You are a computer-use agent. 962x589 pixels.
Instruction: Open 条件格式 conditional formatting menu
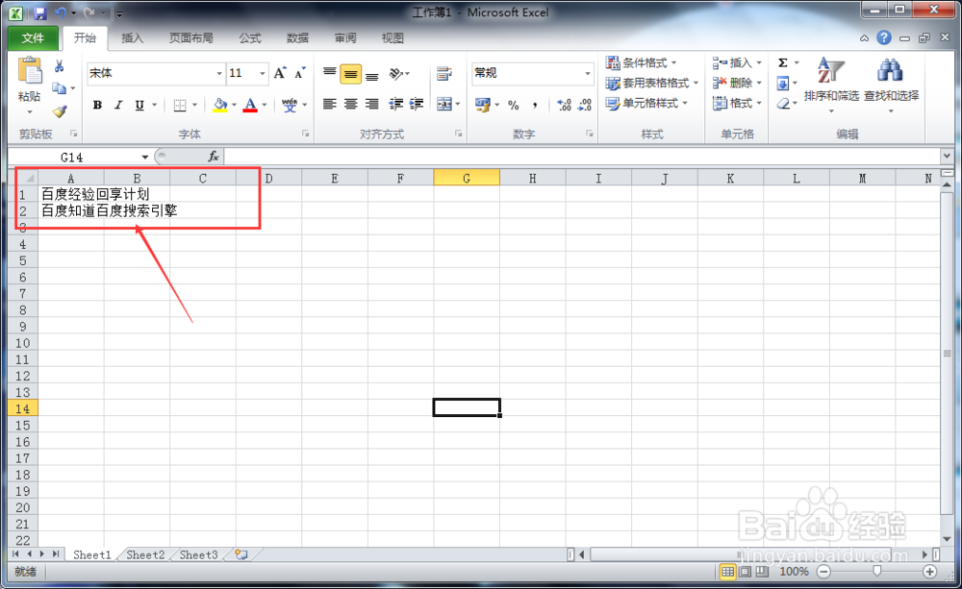click(641, 62)
